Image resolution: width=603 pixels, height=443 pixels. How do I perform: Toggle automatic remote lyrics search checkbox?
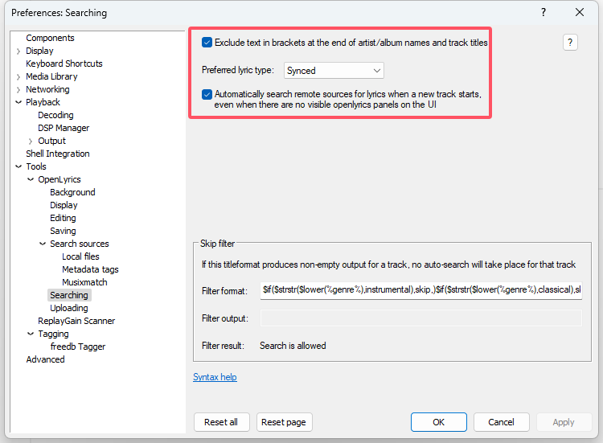pos(207,94)
